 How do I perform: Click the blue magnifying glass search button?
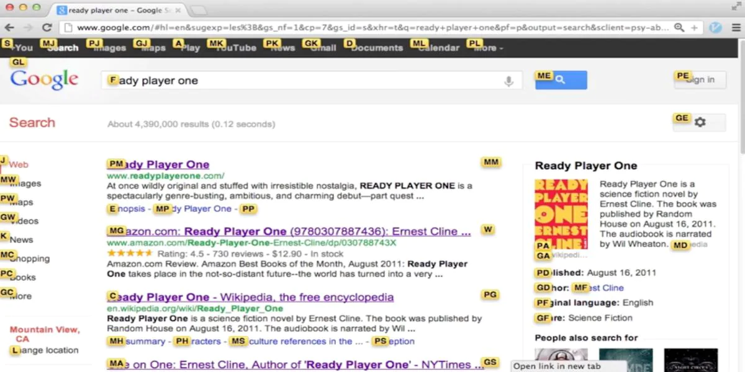(x=562, y=79)
